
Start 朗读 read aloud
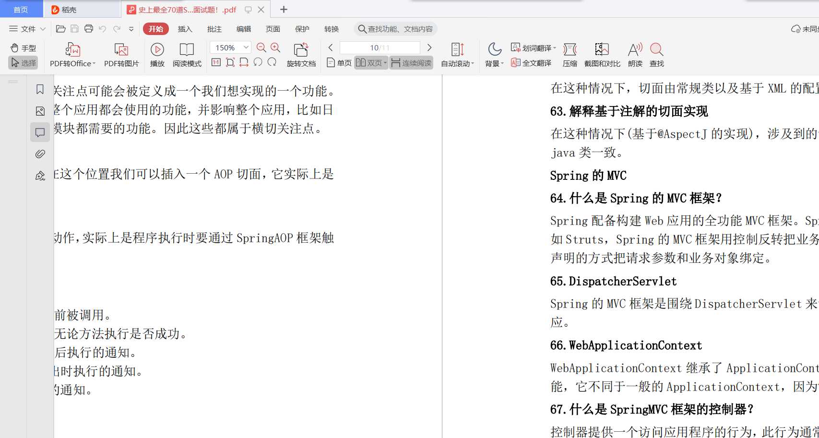click(635, 55)
